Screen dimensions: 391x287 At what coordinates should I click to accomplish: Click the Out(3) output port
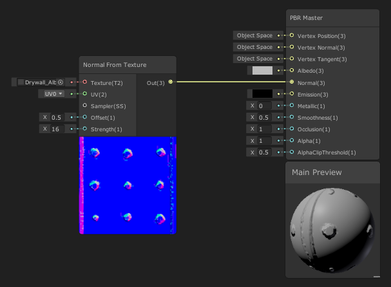[x=170, y=82]
